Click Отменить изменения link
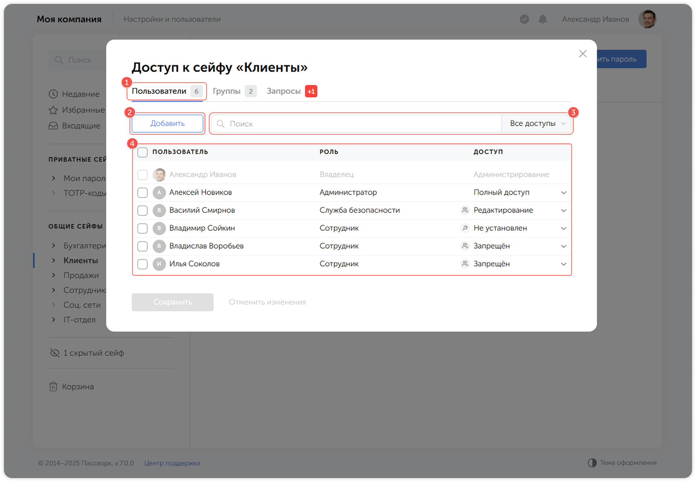Screen dimensions: 696x482 click(x=267, y=302)
